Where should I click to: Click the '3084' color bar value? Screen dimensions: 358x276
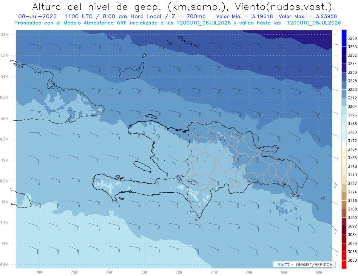click(x=352, y=235)
